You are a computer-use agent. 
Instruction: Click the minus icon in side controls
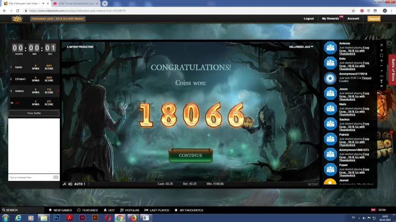[x=382, y=66]
